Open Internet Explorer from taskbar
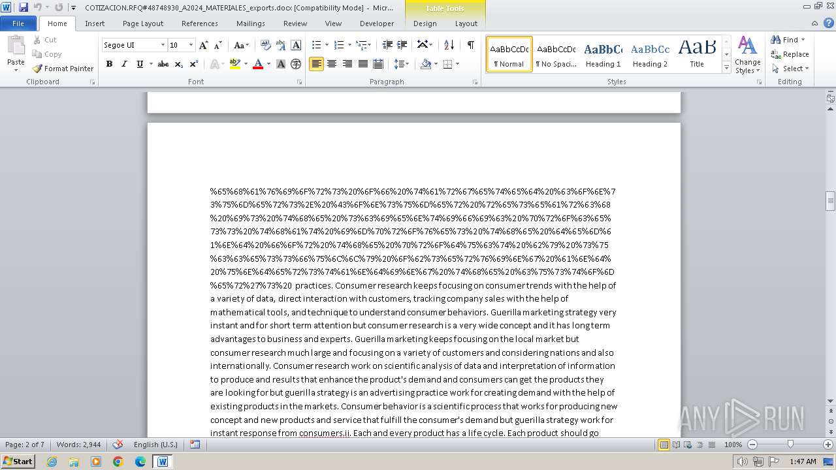This screenshot has height=470, width=836. pyautogui.click(x=52, y=462)
